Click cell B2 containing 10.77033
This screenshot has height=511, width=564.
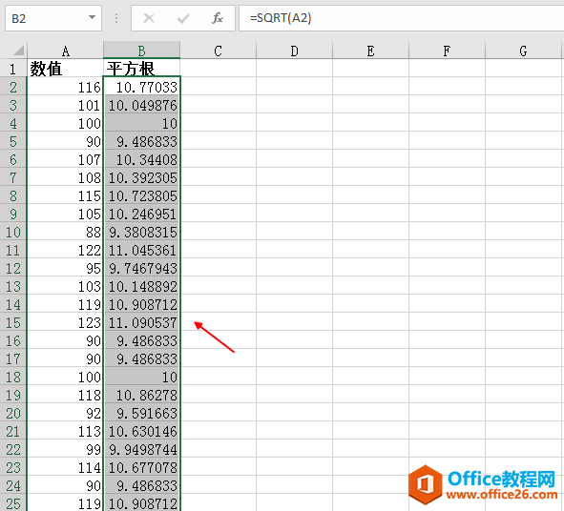[x=142, y=87]
